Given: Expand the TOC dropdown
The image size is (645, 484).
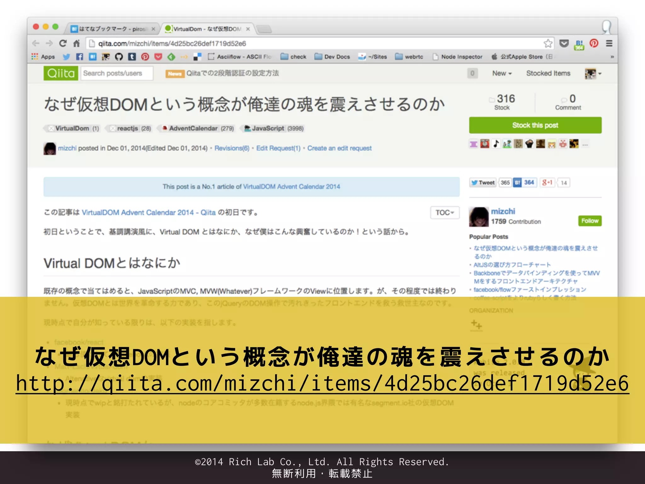Looking at the screenshot, I should 444,212.
